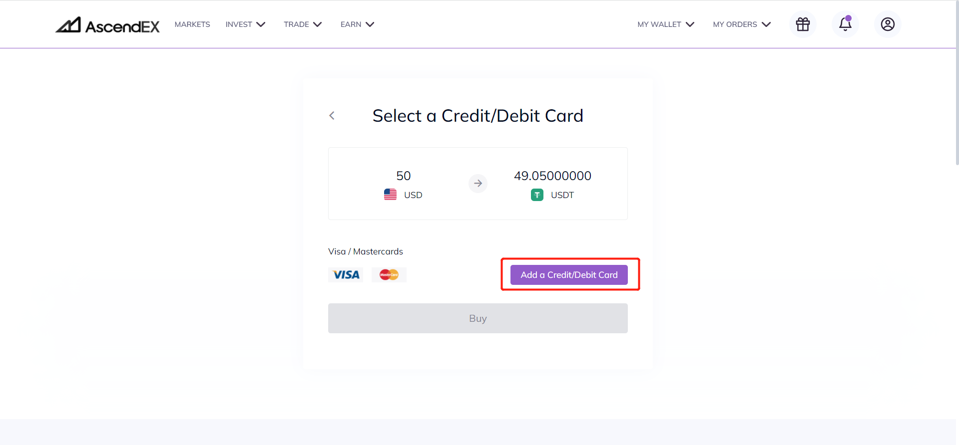Open the user account profile icon
The width and height of the screenshot is (959, 445).
888,24
